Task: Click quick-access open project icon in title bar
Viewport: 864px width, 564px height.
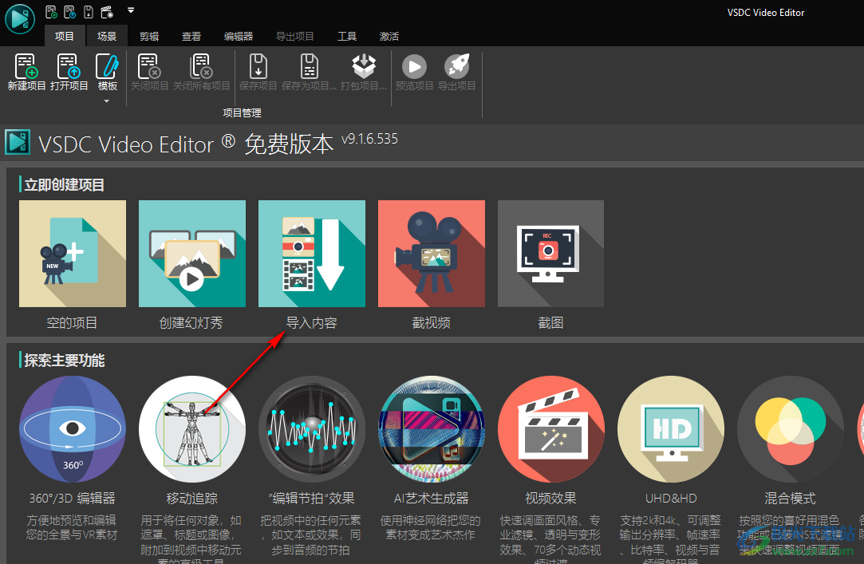Action: coord(70,11)
